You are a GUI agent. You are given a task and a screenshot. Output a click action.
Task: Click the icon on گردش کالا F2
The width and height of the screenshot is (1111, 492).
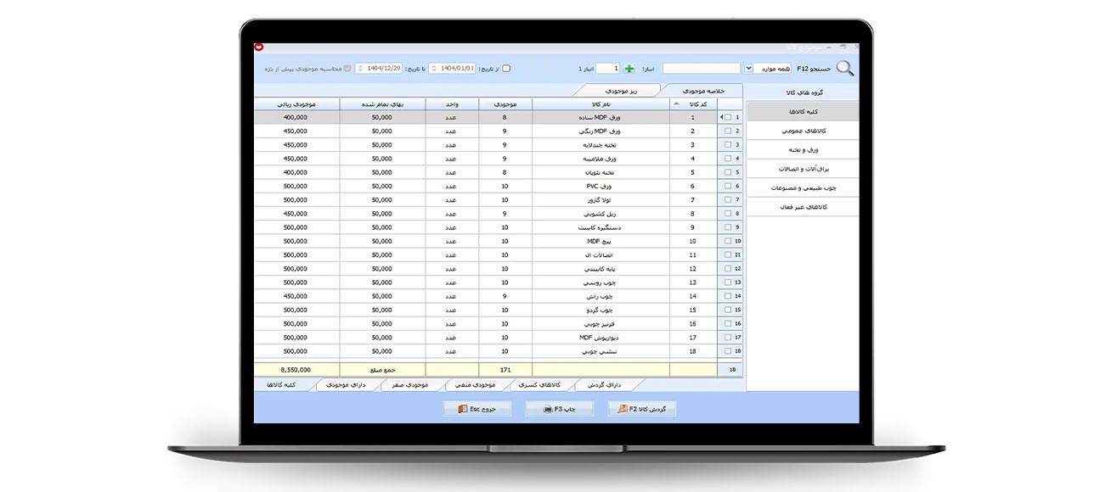(x=623, y=409)
